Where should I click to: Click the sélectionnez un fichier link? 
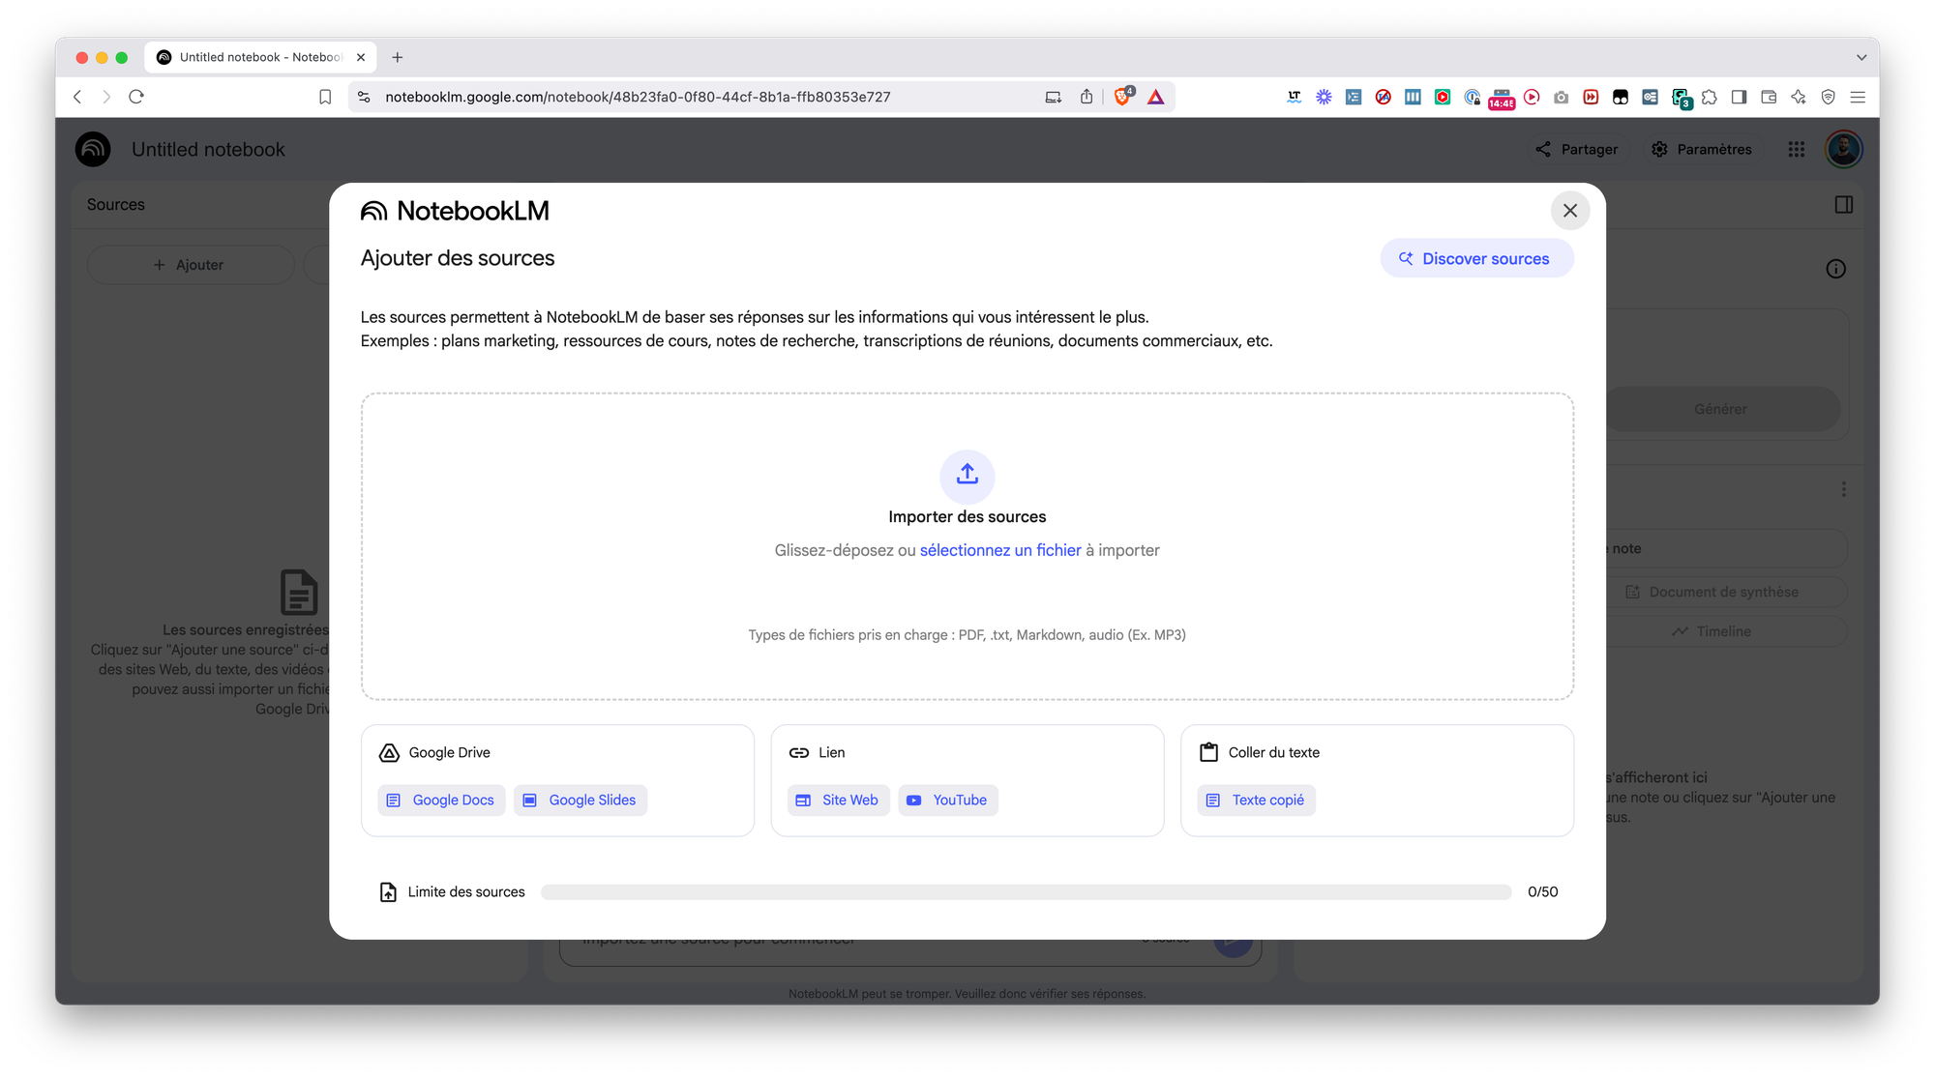(1000, 550)
